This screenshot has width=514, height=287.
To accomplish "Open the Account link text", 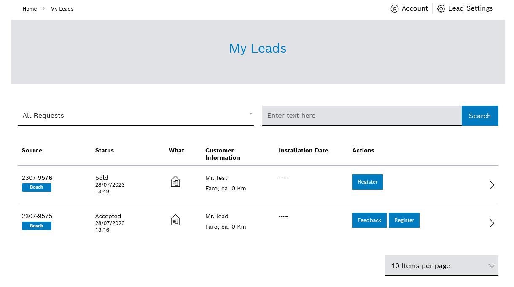I will point(415,8).
